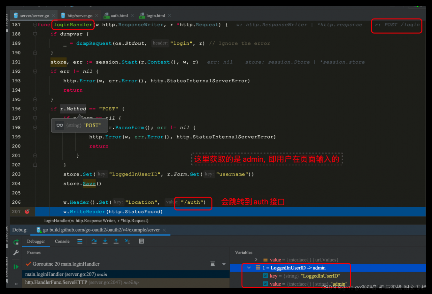
Task: Close the go build debug session tab
Action: (x=164, y=230)
